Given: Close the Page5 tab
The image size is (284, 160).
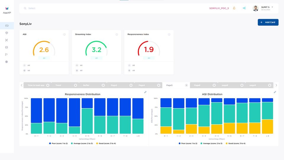Looking at the screenshot, I should point(186,85).
